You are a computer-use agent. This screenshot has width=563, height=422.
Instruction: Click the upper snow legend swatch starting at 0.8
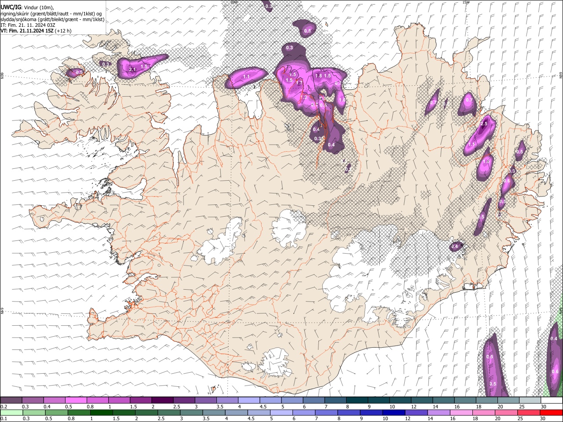pyautogui.click(x=98, y=400)
